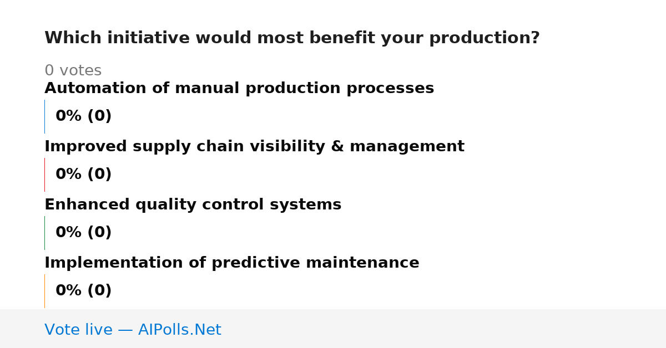Click the green bar under quality control

44,233
